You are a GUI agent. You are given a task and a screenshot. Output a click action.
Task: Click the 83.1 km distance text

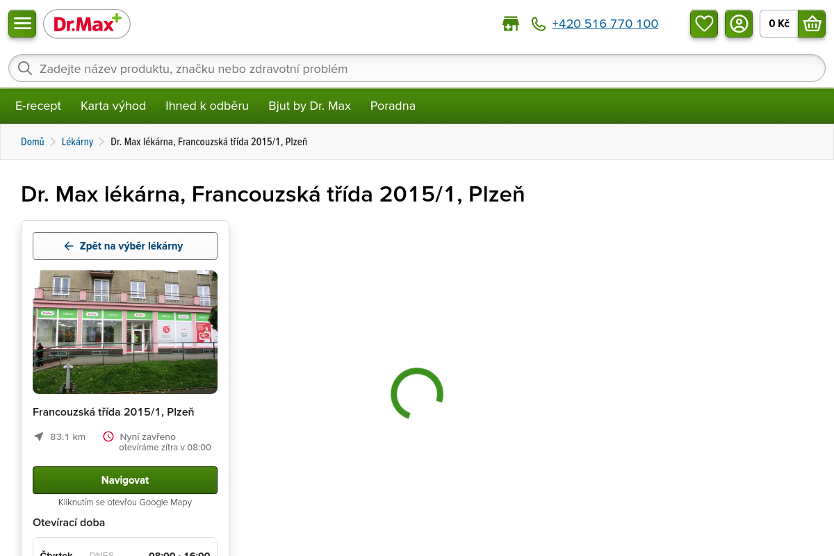pos(67,436)
